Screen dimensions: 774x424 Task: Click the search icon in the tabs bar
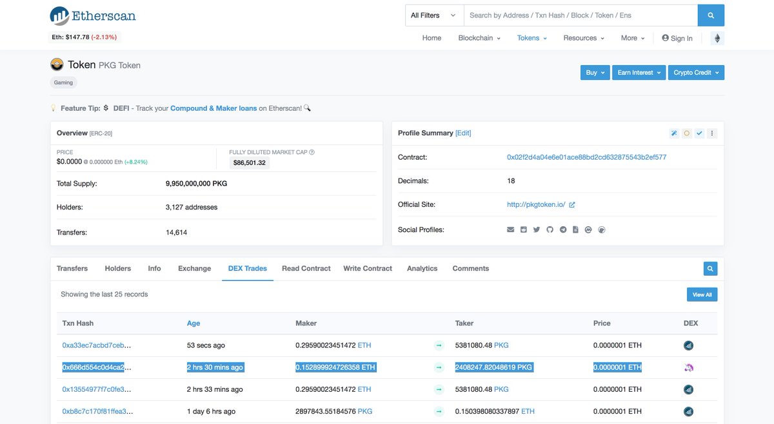[x=710, y=269]
